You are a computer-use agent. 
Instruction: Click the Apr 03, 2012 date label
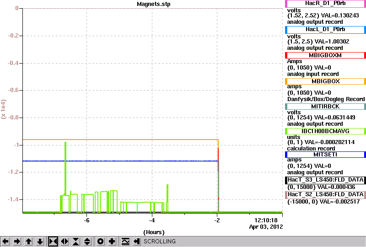coord(266,227)
